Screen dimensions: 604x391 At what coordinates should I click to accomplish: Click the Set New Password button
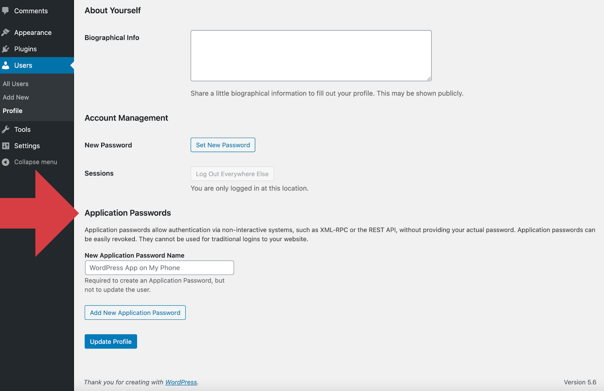tap(223, 145)
